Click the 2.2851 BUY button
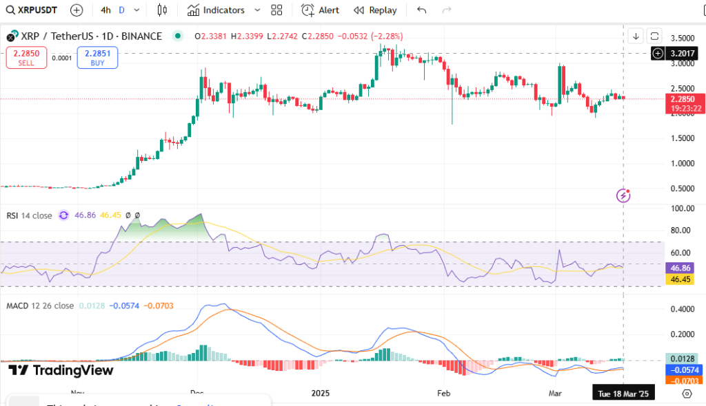Image resolution: width=706 pixels, height=406 pixels. coord(97,58)
